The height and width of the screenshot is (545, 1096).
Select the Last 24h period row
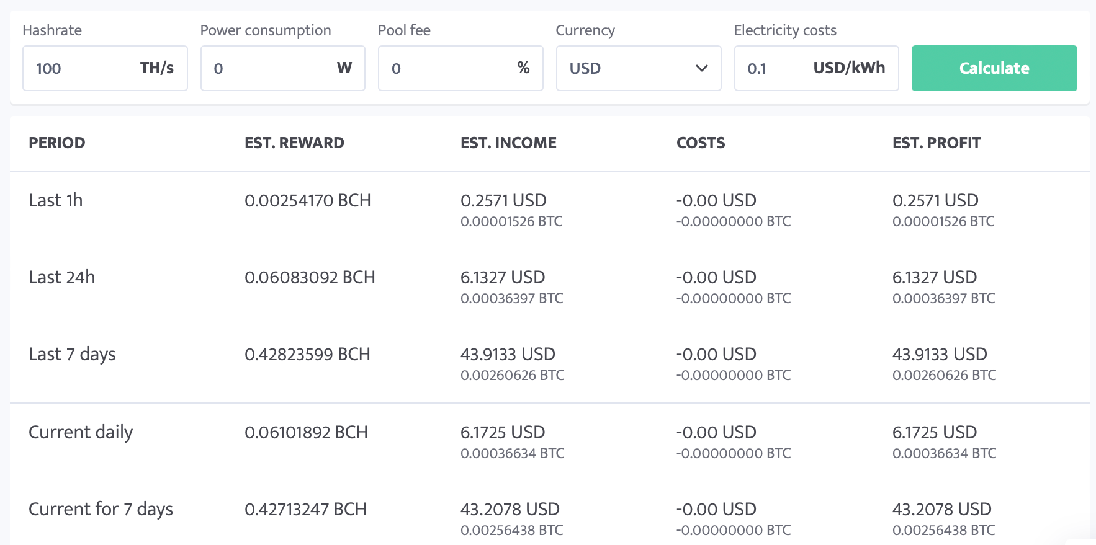pos(62,278)
